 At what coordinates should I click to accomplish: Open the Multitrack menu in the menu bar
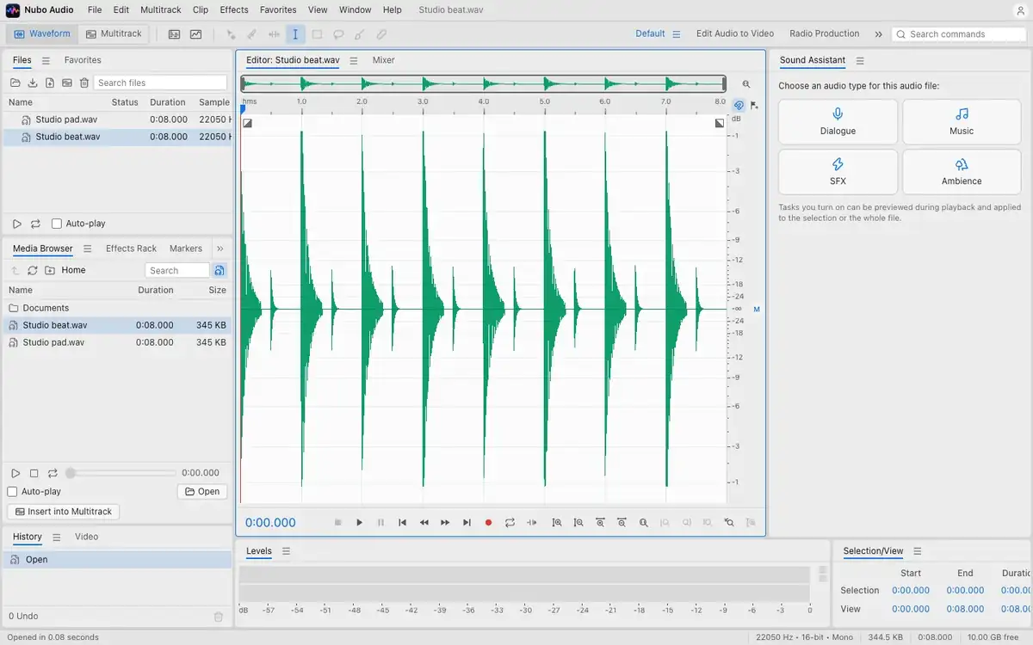coord(161,10)
